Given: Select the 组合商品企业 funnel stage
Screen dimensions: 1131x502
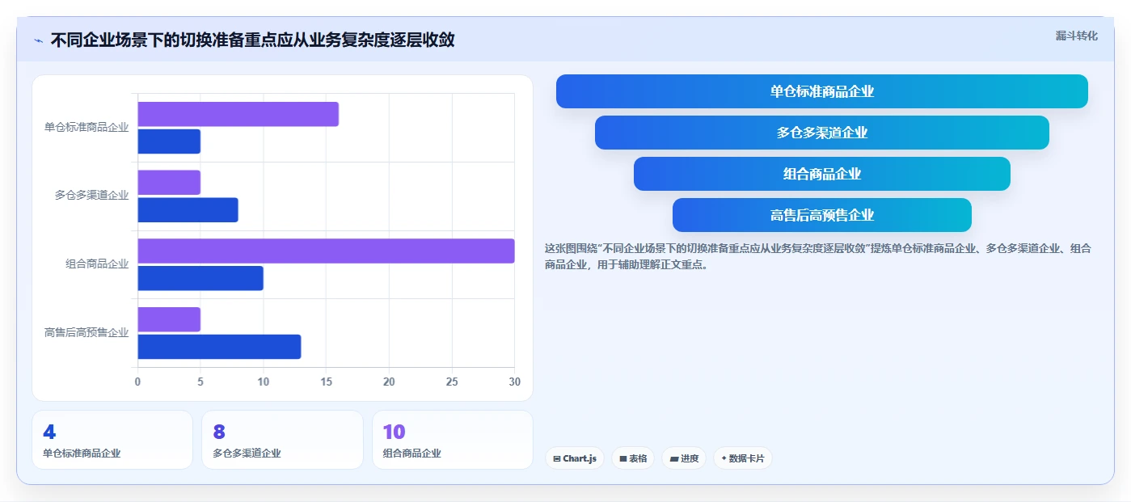Looking at the screenshot, I should click(821, 174).
